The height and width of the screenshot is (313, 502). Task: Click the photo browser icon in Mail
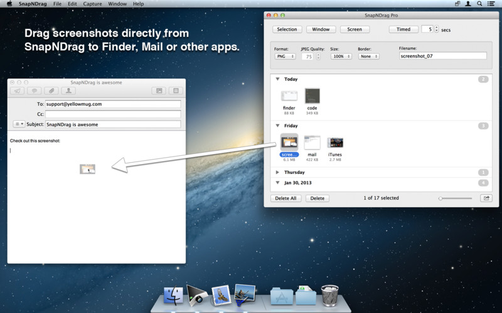click(159, 91)
